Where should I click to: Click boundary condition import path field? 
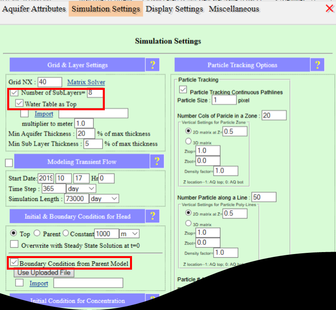[88, 283]
